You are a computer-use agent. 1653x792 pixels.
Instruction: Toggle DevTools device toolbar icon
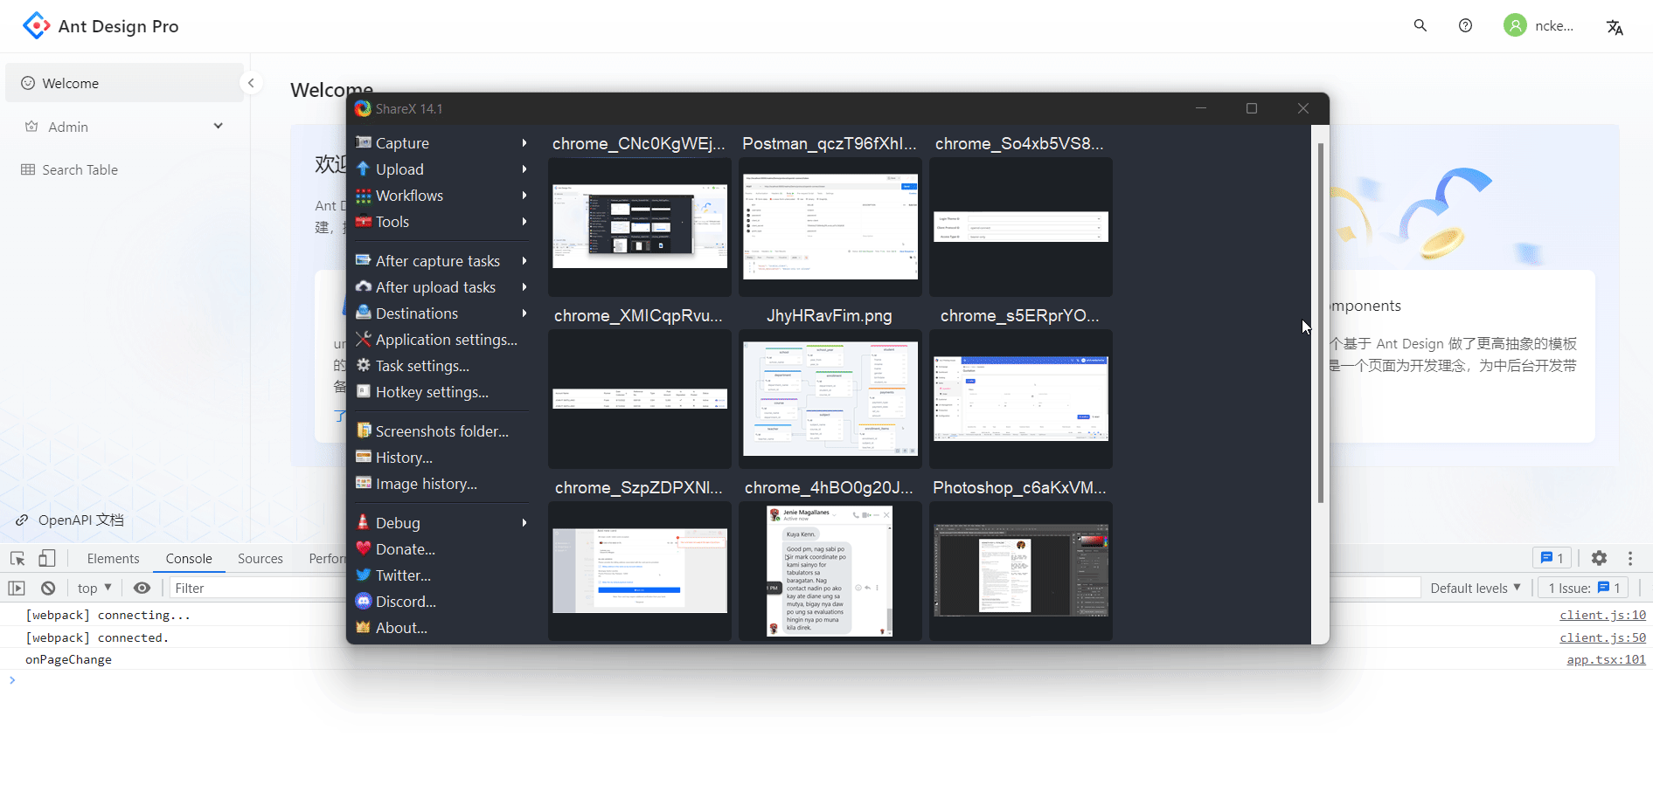pyautogui.click(x=47, y=558)
